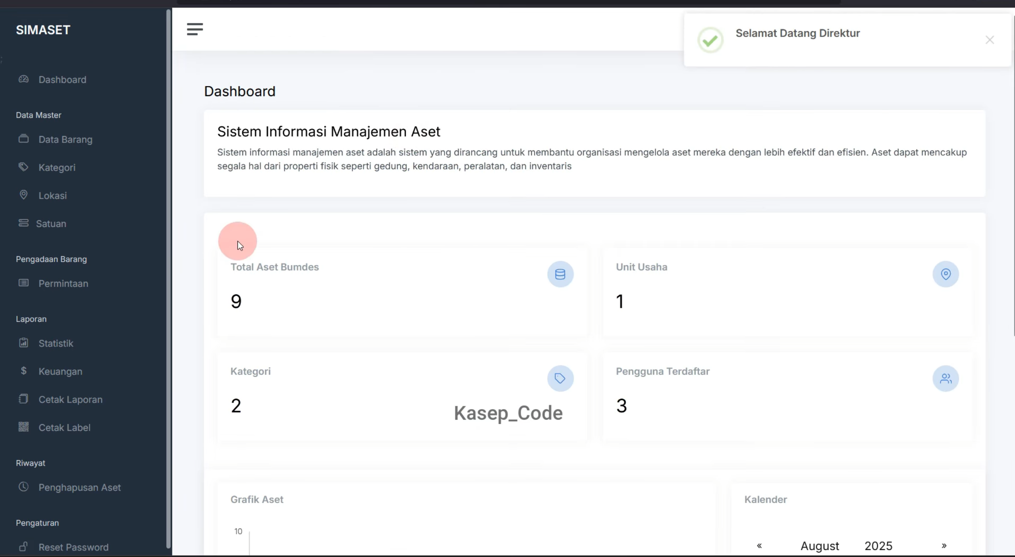The width and height of the screenshot is (1015, 557).
Task: Click the Permintaan list icon
Action: (x=23, y=283)
